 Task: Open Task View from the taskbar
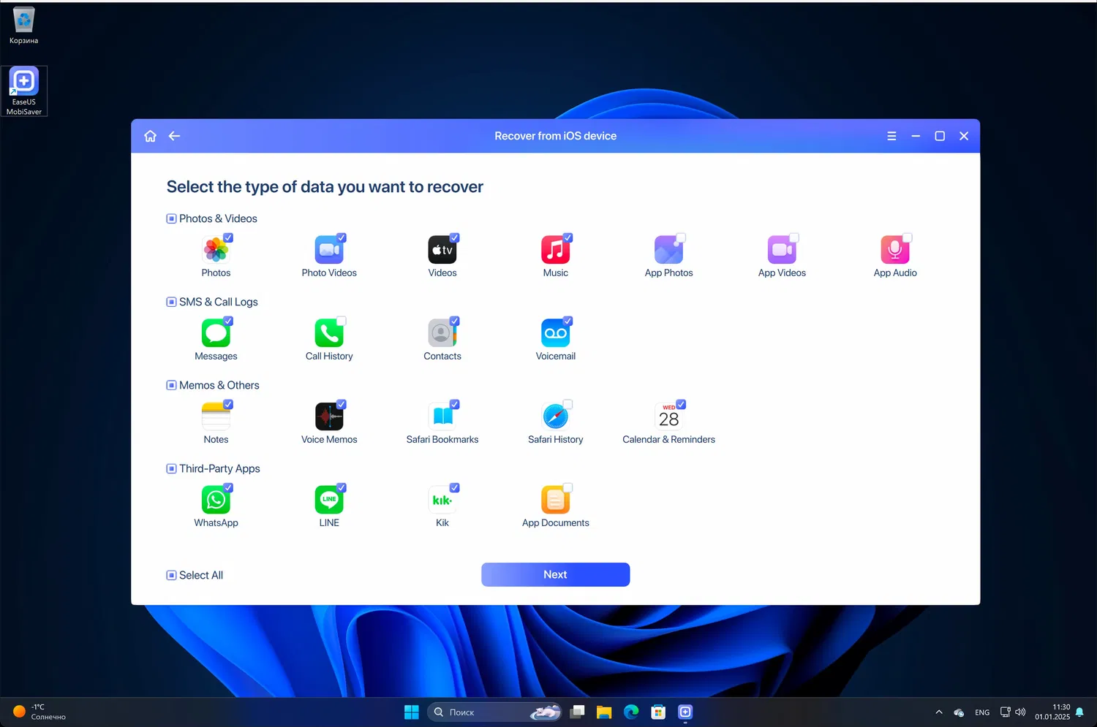pos(578,712)
